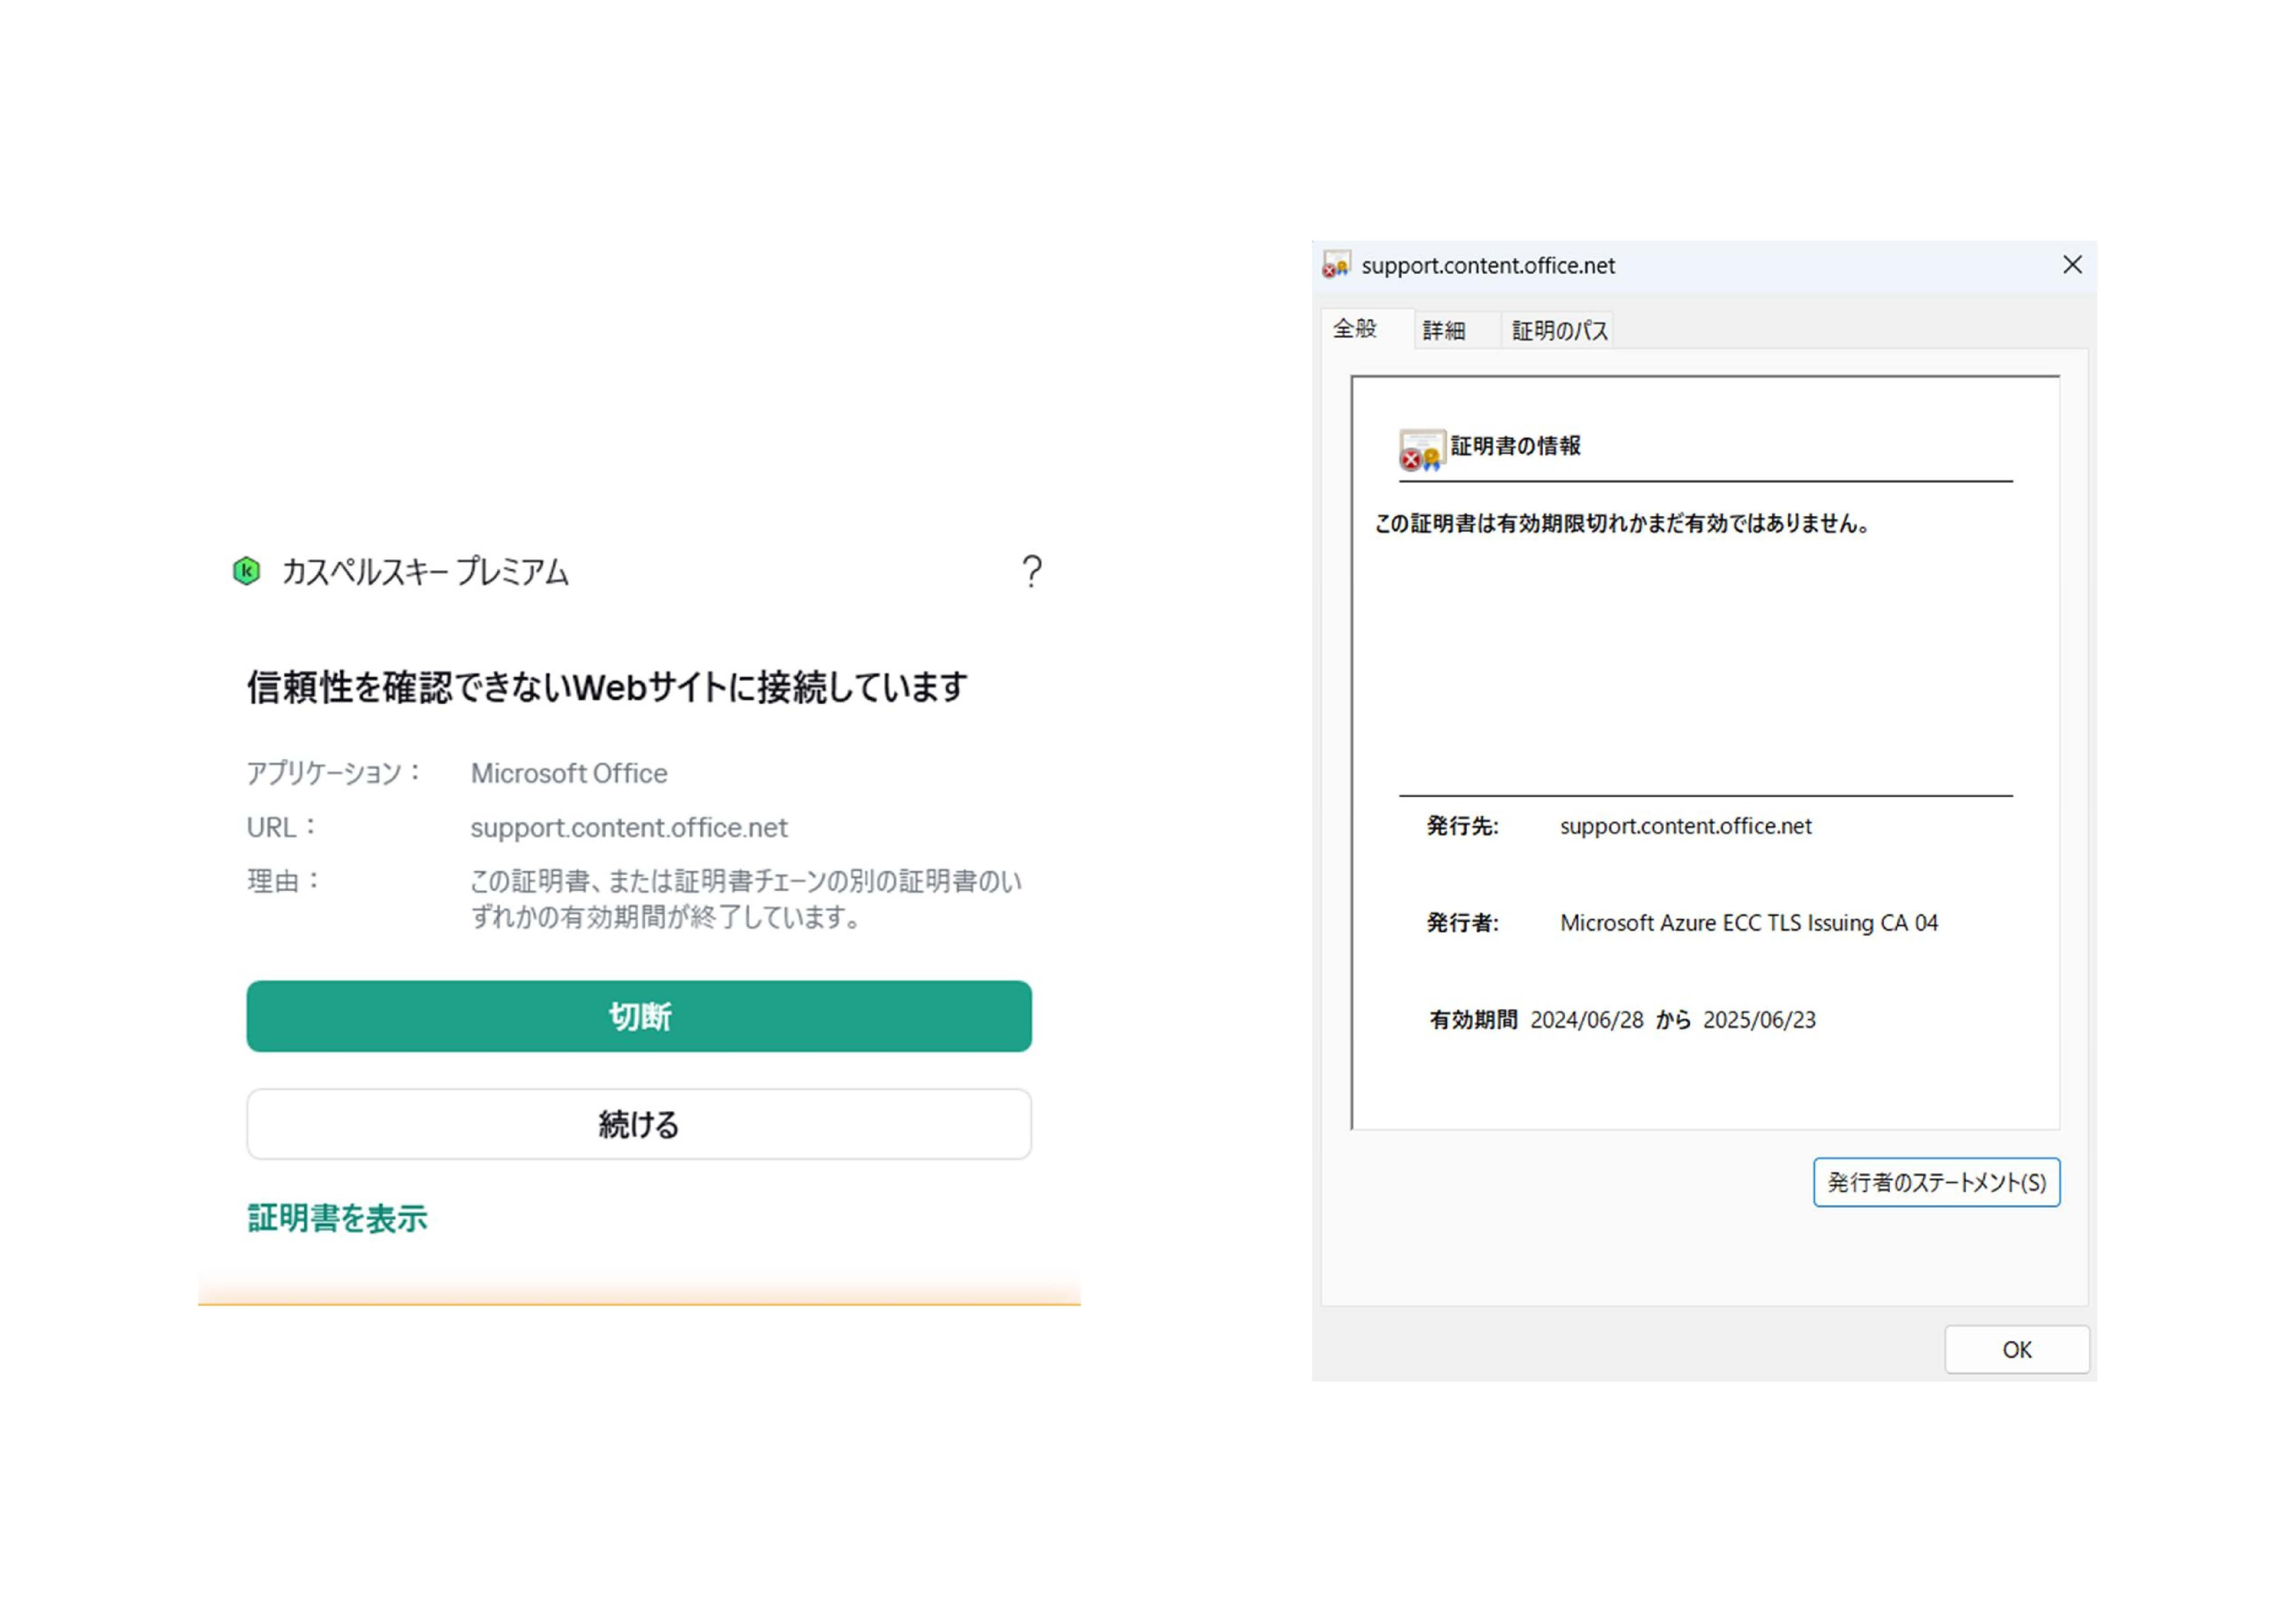
Task: Close the support.content.office.net certificate dialog
Action: pyautogui.click(x=2072, y=265)
